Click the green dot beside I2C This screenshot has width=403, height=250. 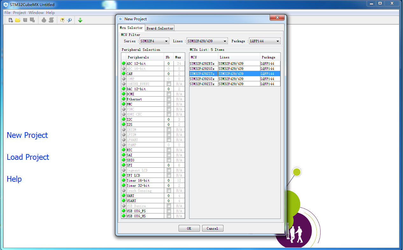point(124,119)
